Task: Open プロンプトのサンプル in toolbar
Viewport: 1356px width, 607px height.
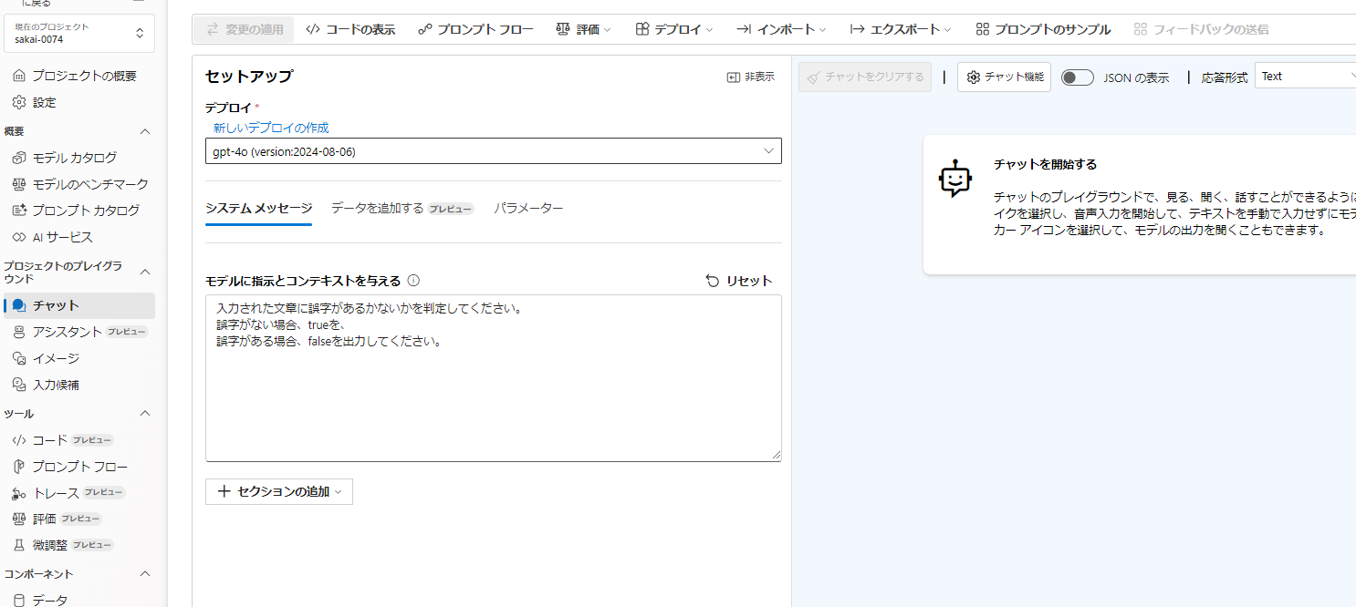Action: 1043,29
